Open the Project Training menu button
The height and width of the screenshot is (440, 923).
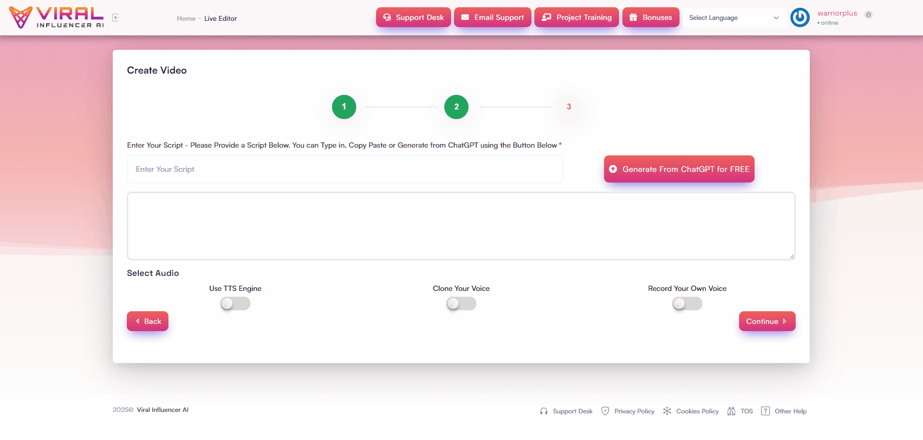point(576,17)
